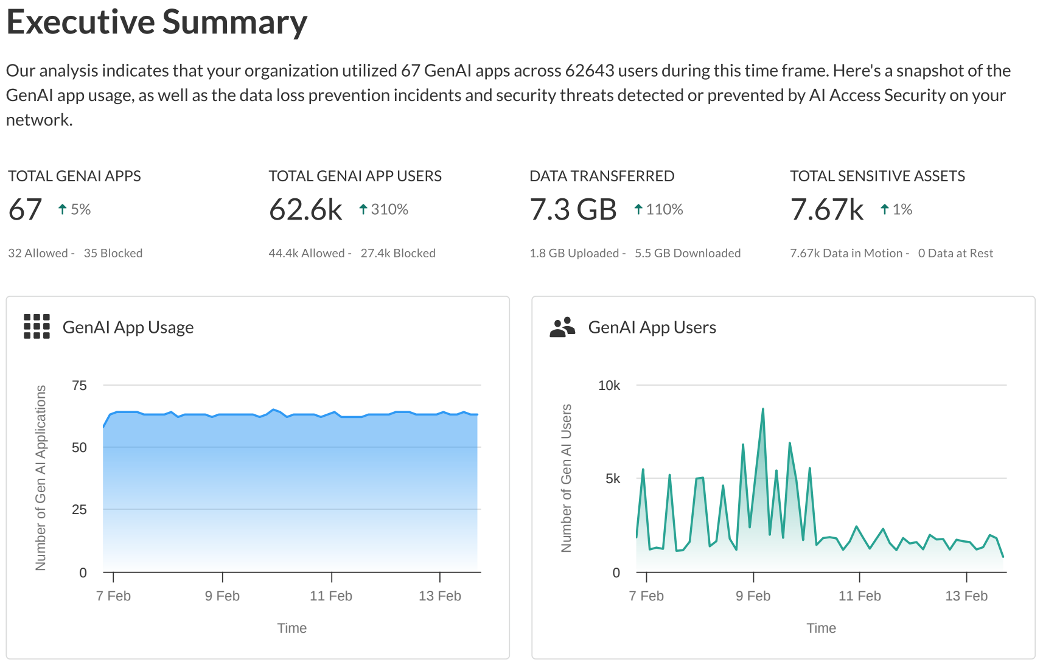Click the GenAI App Usage grid icon
The height and width of the screenshot is (668, 1043).
tap(37, 327)
